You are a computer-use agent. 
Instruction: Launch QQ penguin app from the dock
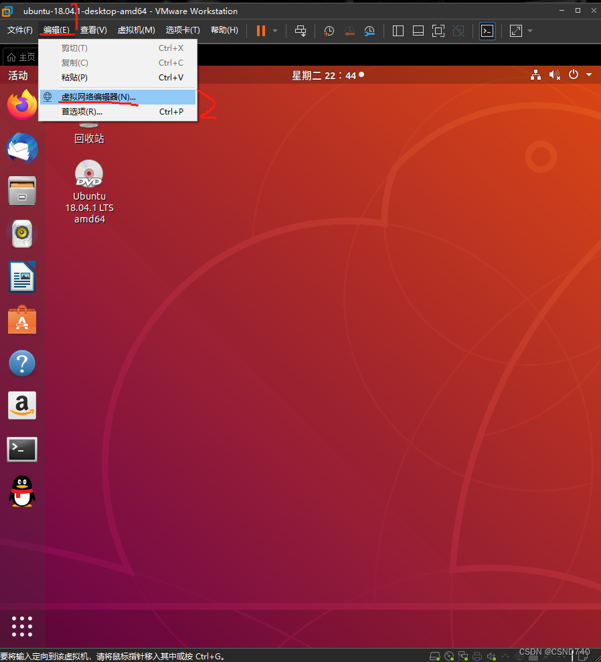[x=22, y=491]
